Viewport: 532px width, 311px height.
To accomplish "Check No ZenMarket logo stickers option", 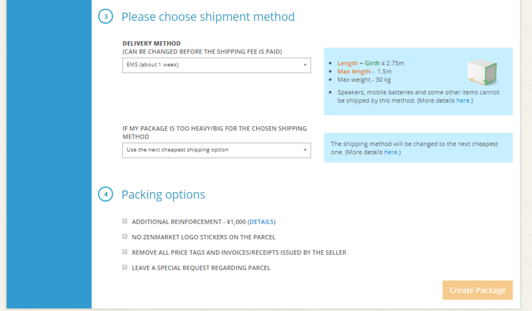I will click(x=125, y=236).
